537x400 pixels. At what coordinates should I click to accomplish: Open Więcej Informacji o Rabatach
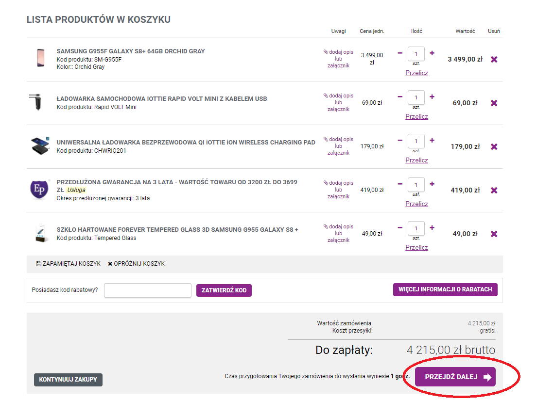(x=445, y=289)
